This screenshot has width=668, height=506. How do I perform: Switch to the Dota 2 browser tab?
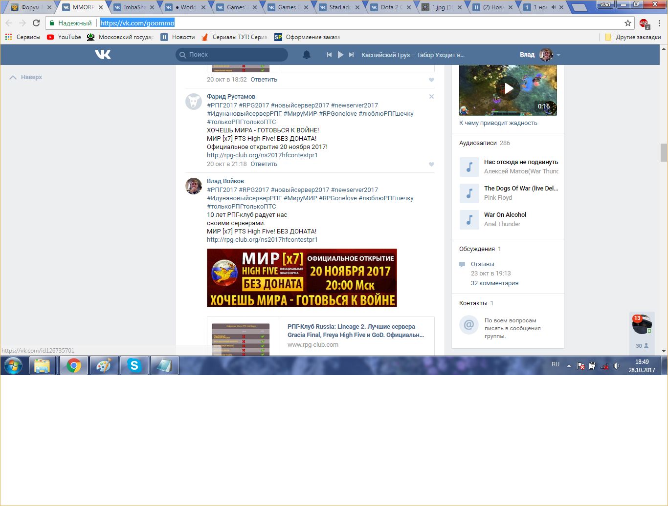click(391, 7)
